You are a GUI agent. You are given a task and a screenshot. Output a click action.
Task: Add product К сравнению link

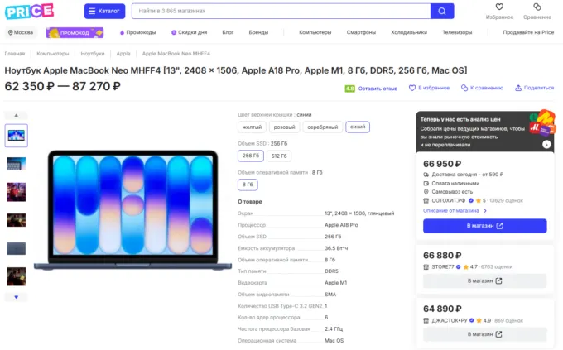point(482,88)
